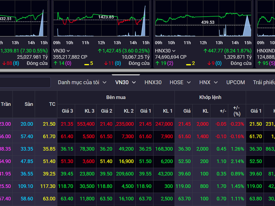This screenshot has width=275, height=206.
Task: Click the yellow unchanged marker under VN30 chart
Action: (x=86, y=64)
